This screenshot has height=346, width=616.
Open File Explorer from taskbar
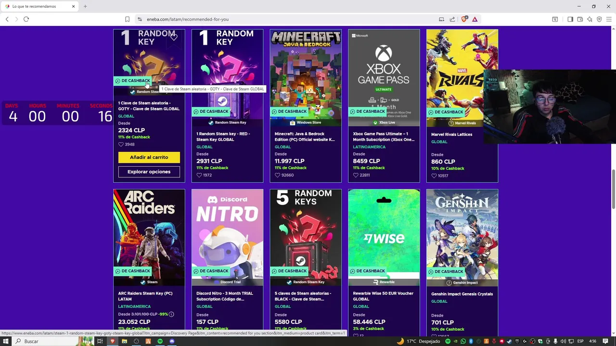click(x=124, y=341)
